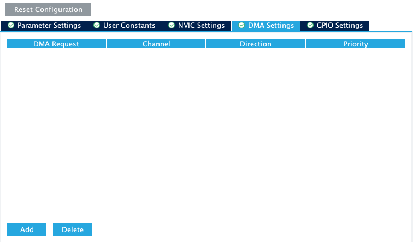Activate the DMA Settings tab
Viewport: 413px width, 242px height.
coord(265,26)
